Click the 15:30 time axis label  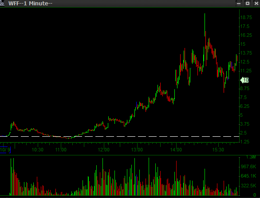218,150
